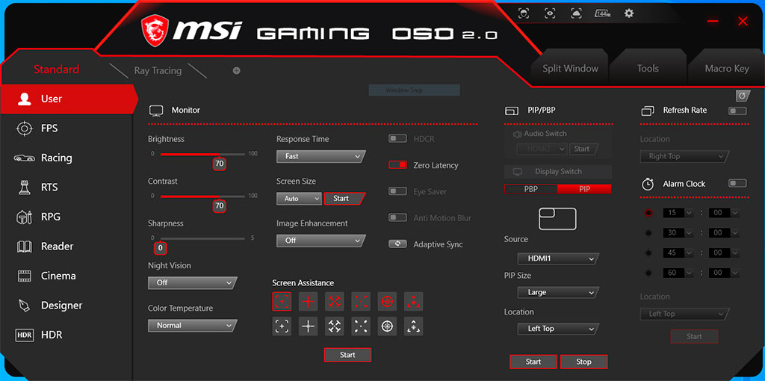Click Start next to Screen Size
765x381 pixels.
(344, 199)
